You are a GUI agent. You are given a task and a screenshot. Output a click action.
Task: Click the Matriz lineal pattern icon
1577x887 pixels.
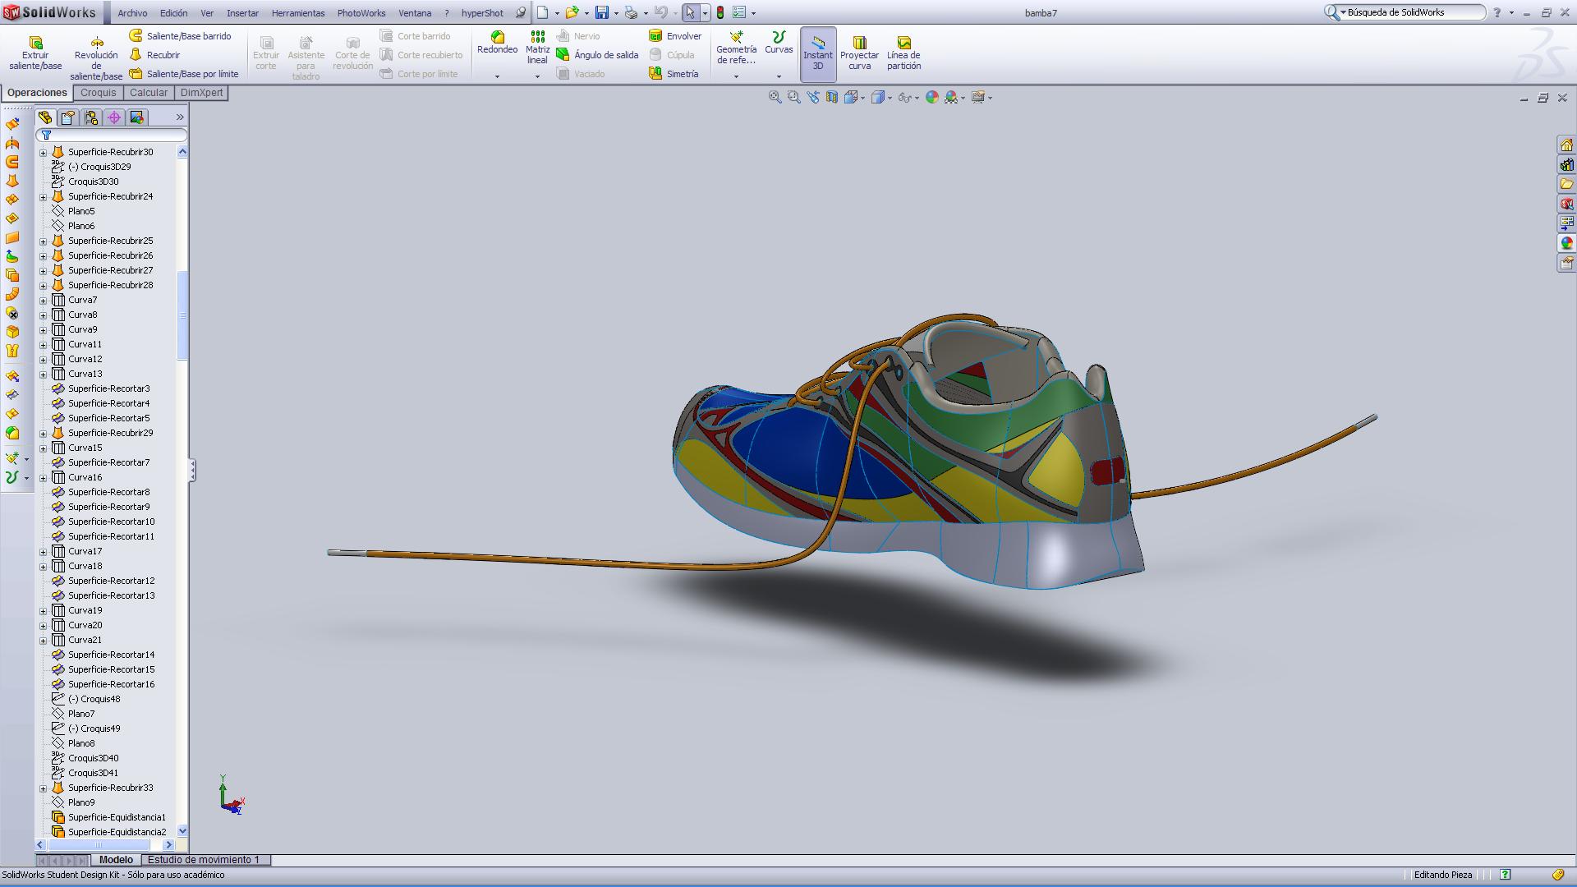click(537, 38)
